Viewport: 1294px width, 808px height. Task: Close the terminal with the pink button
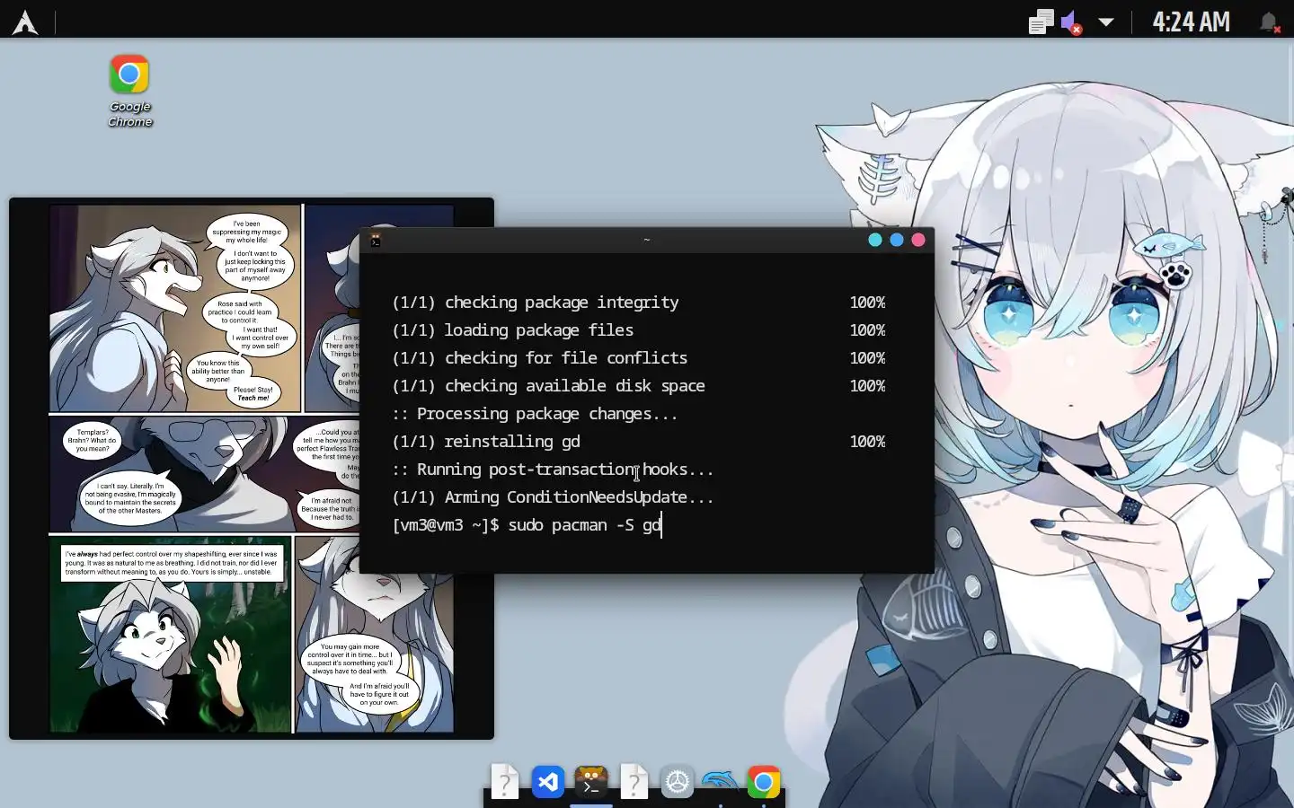click(918, 240)
